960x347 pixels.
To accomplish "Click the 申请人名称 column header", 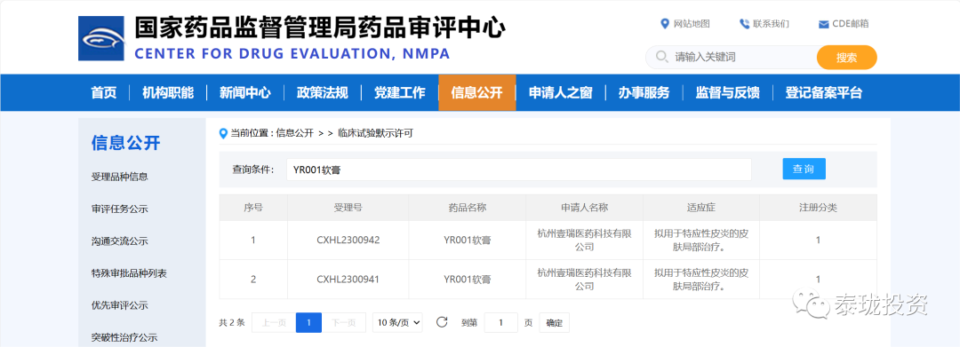I will point(584,208).
